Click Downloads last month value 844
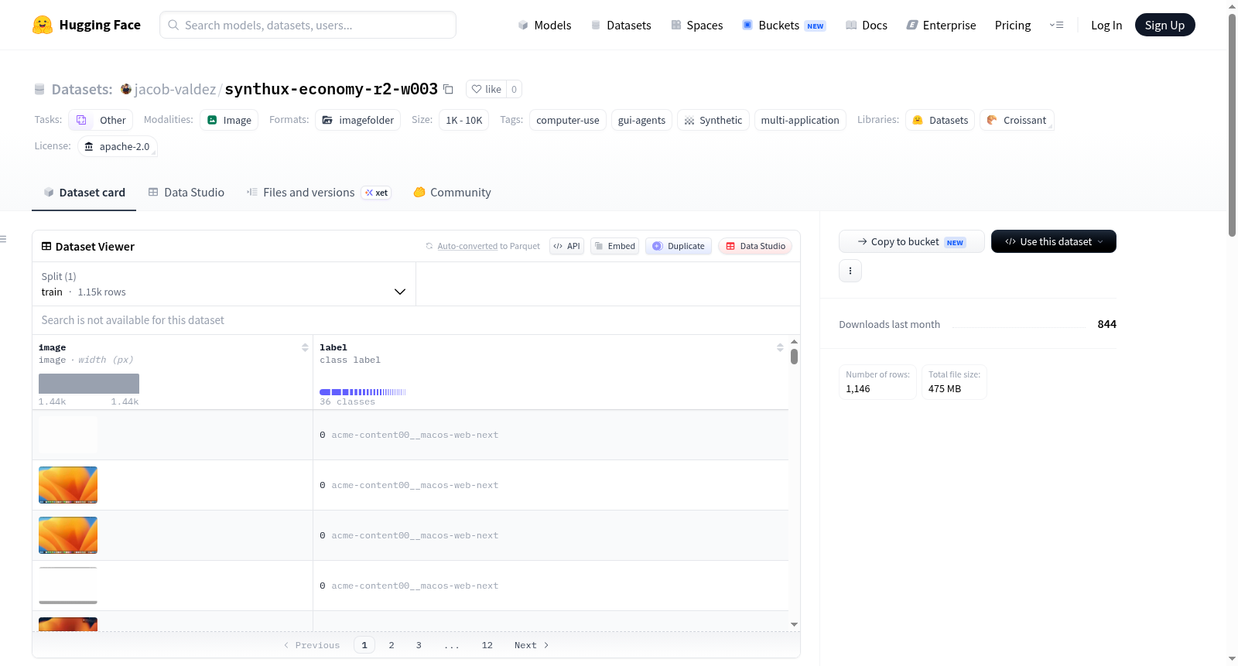Viewport: 1238px width, 666px height. (x=1106, y=324)
